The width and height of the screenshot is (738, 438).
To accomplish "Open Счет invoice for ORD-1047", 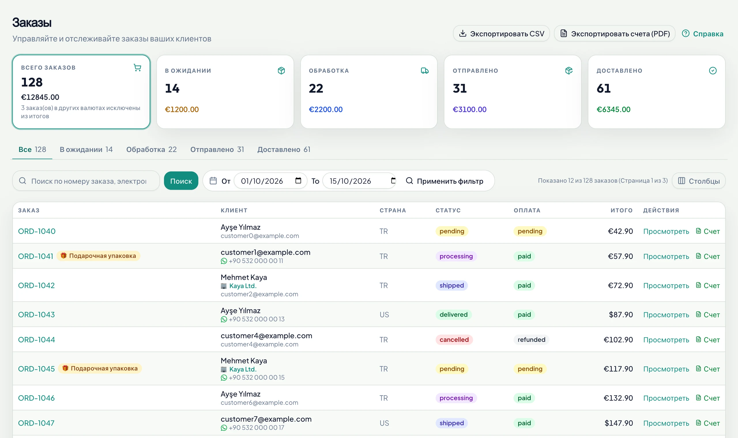I will (707, 423).
